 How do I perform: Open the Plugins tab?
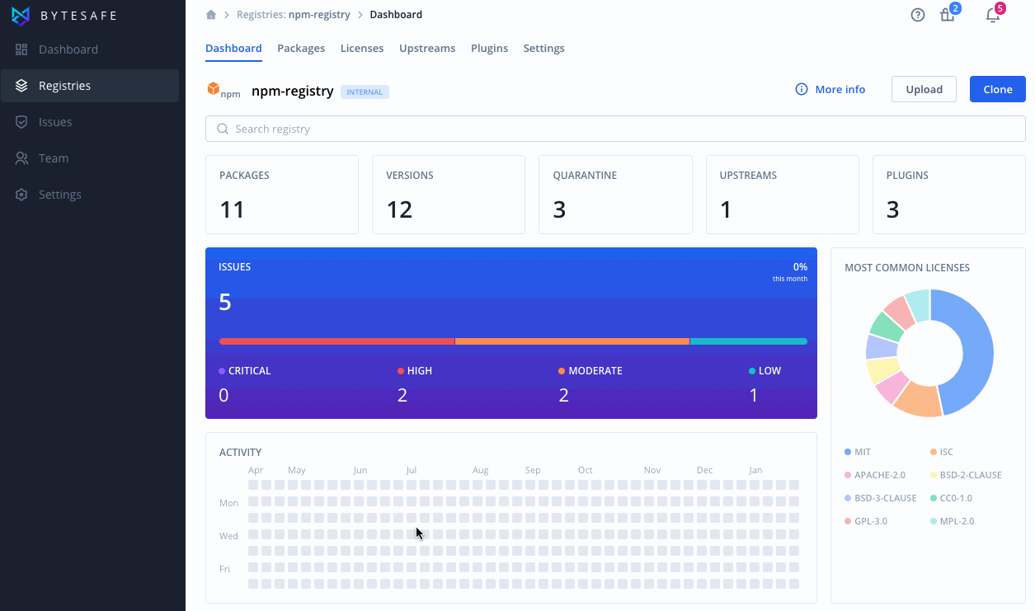(489, 49)
